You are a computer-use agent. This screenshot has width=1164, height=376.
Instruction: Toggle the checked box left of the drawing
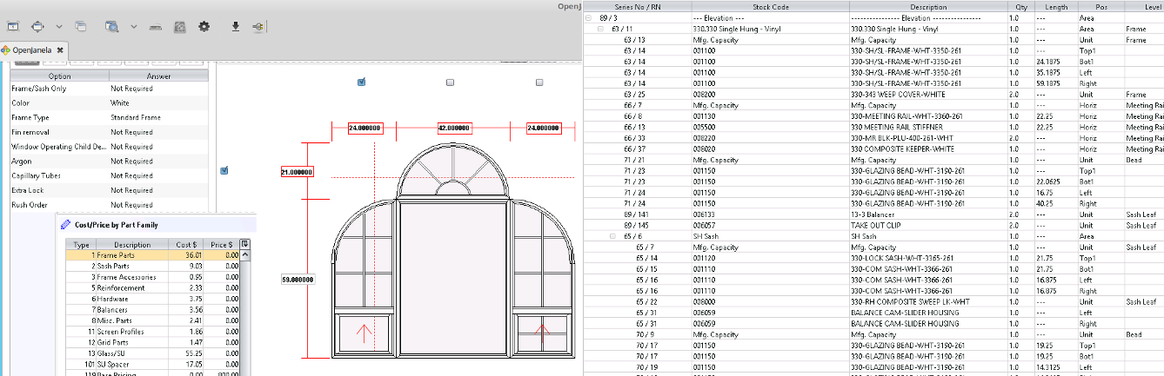pyautogui.click(x=224, y=170)
